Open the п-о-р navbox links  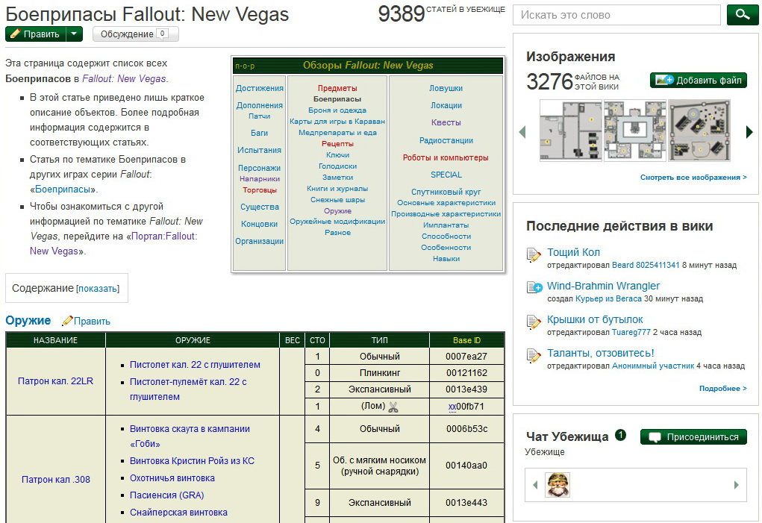[245, 66]
